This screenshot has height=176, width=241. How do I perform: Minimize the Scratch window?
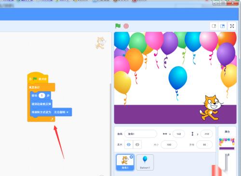tap(216, 3)
